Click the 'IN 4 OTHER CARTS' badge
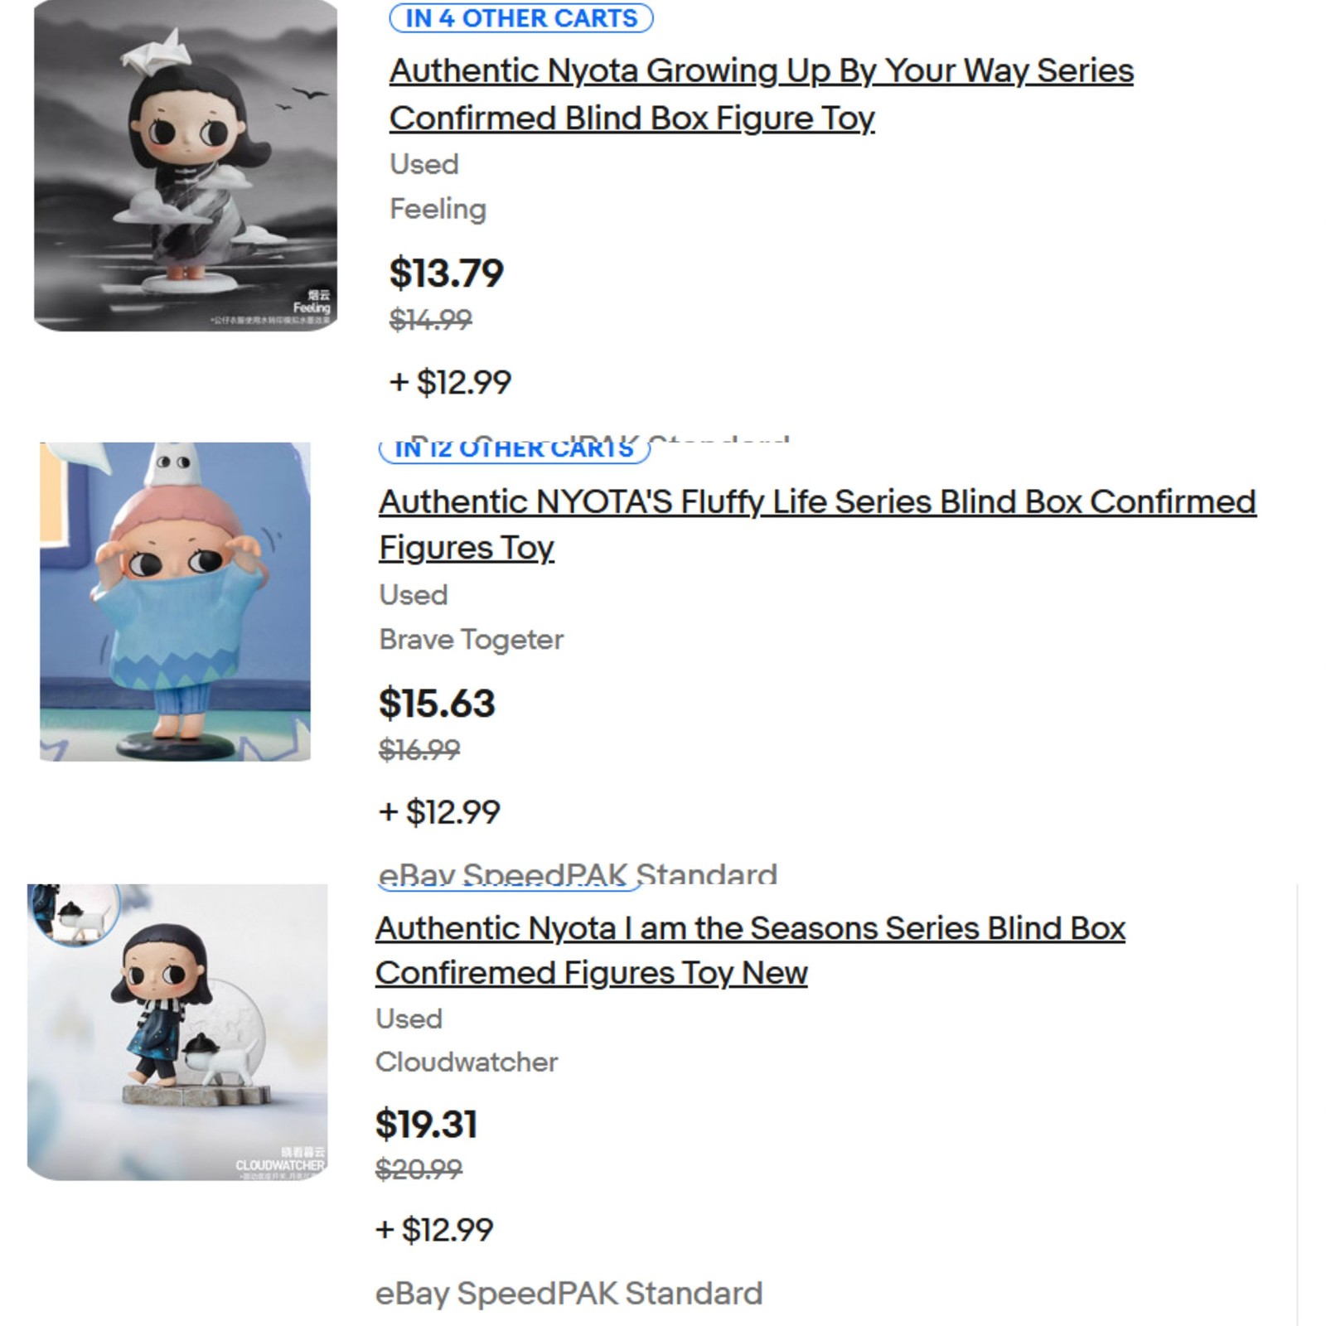 coord(520,18)
